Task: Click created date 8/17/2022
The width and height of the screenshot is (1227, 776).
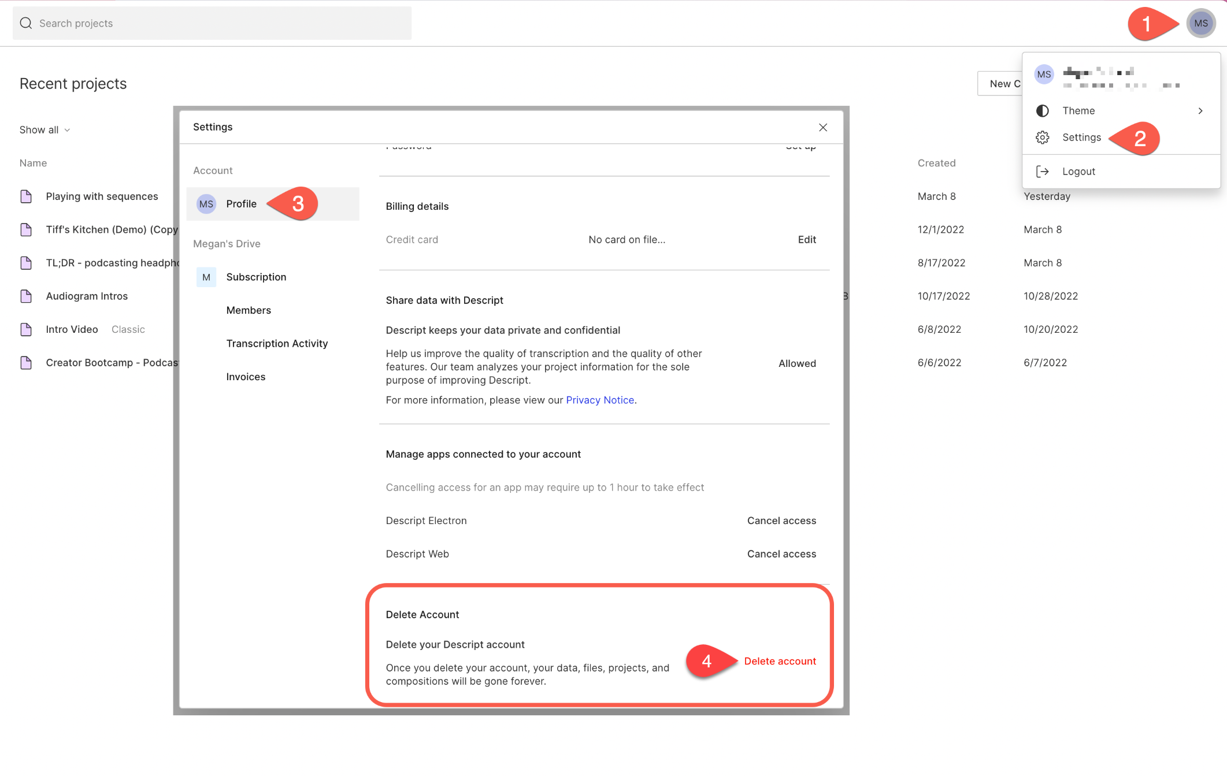Action: click(941, 263)
